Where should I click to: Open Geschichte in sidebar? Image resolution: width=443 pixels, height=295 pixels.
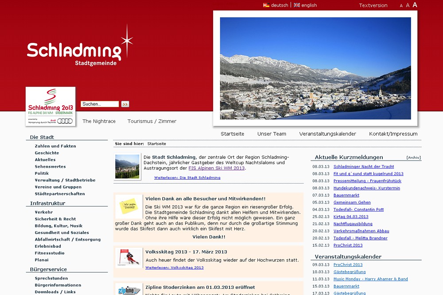click(47, 153)
